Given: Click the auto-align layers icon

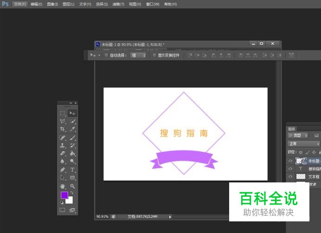Looking at the screenshot, I should pyautogui.click(x=291, y=55).
